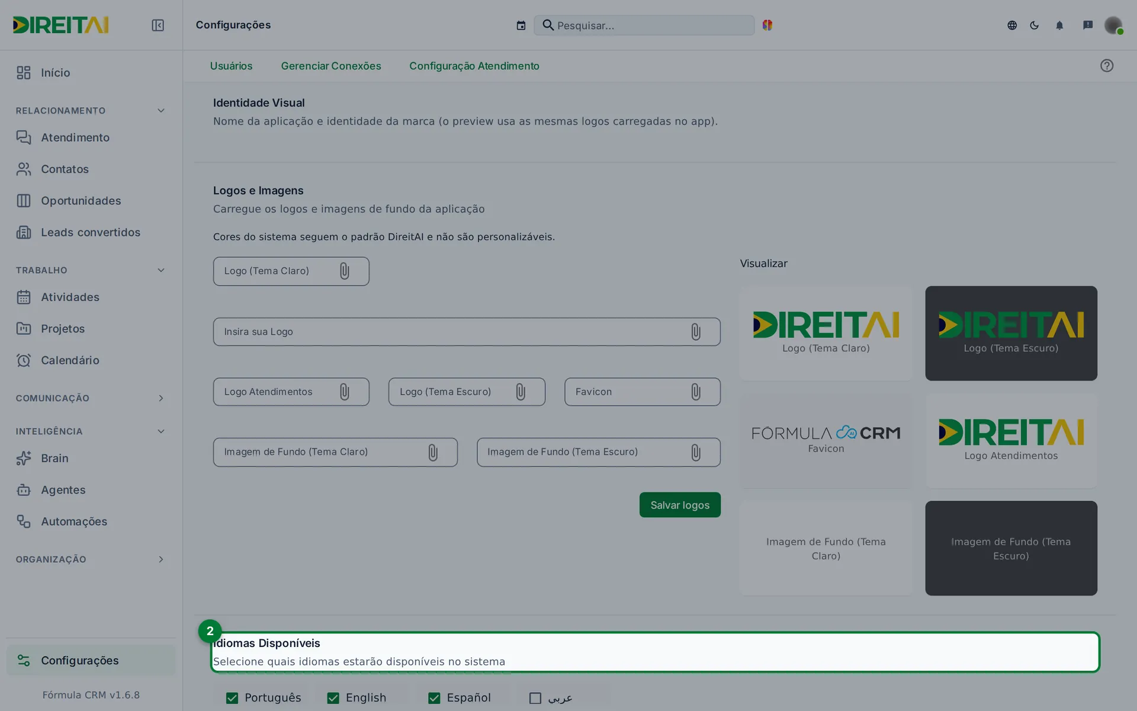Click the Pesquisar search field
This screenshot has height=711, width=1137.
644,25
